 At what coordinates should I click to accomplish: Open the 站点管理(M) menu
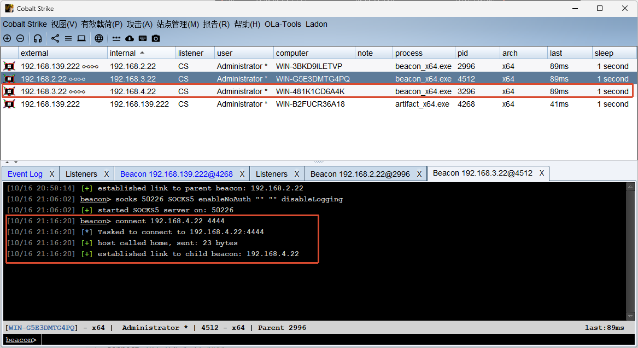pyautogui.click(x=178, y=25)
